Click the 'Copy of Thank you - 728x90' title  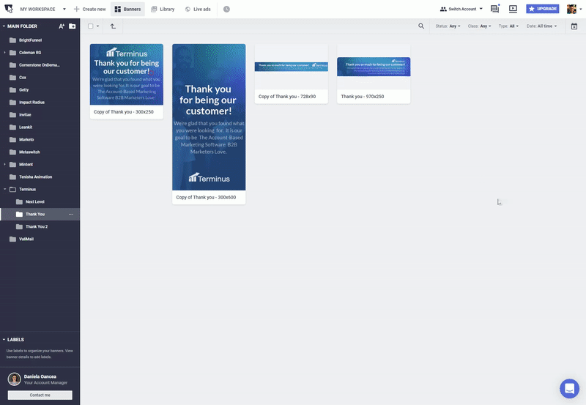[x=287, y=97]
